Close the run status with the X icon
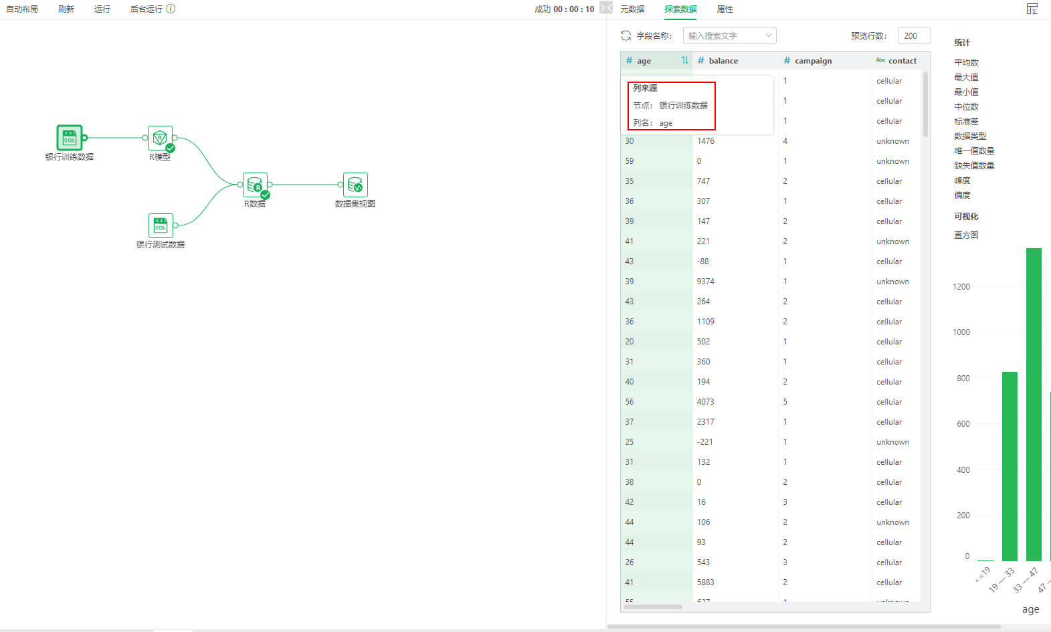 pos(606,7)
